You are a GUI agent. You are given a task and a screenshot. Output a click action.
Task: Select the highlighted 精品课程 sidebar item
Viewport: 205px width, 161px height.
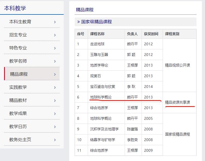point(19,74)
